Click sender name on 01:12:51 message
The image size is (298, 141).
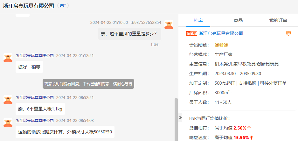click(x=35, y=56)
